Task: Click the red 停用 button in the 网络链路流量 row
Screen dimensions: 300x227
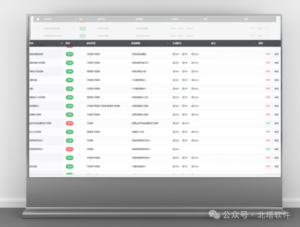Action: [268, 54]
